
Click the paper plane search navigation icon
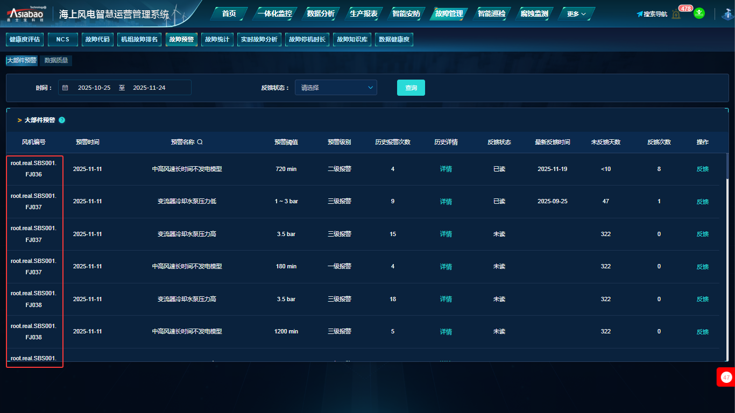tap(640, 14)
